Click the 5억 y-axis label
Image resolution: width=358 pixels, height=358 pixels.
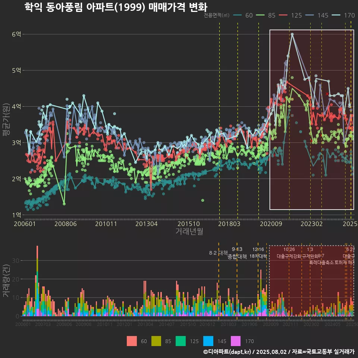coord(16,70)
